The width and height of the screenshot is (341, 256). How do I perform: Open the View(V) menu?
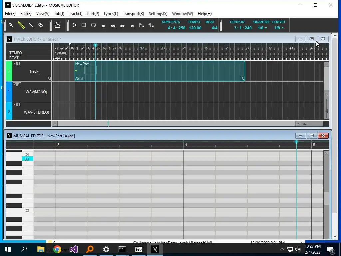[x=43, y=13]
